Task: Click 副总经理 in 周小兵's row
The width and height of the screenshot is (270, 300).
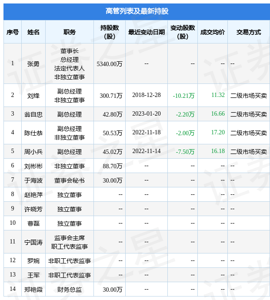Action: coord(70,152)
